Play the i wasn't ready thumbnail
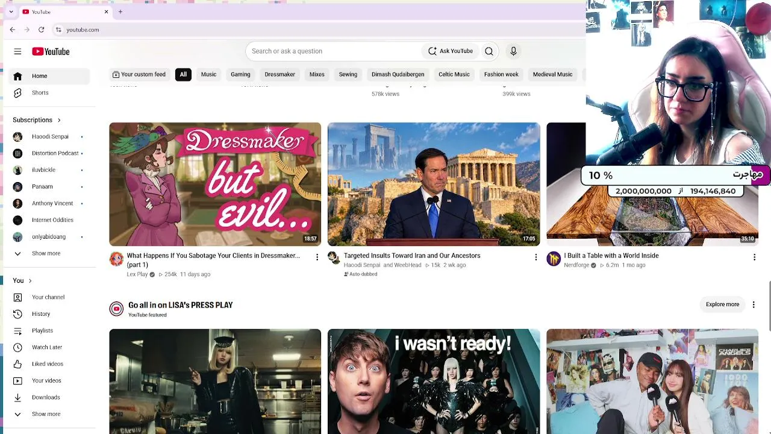This screenshot has height=434, width=771. point(434,381)
